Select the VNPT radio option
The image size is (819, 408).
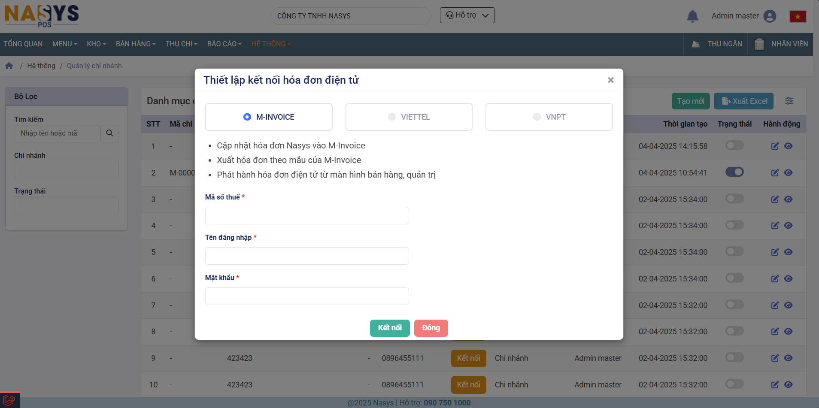coord(537,117)
